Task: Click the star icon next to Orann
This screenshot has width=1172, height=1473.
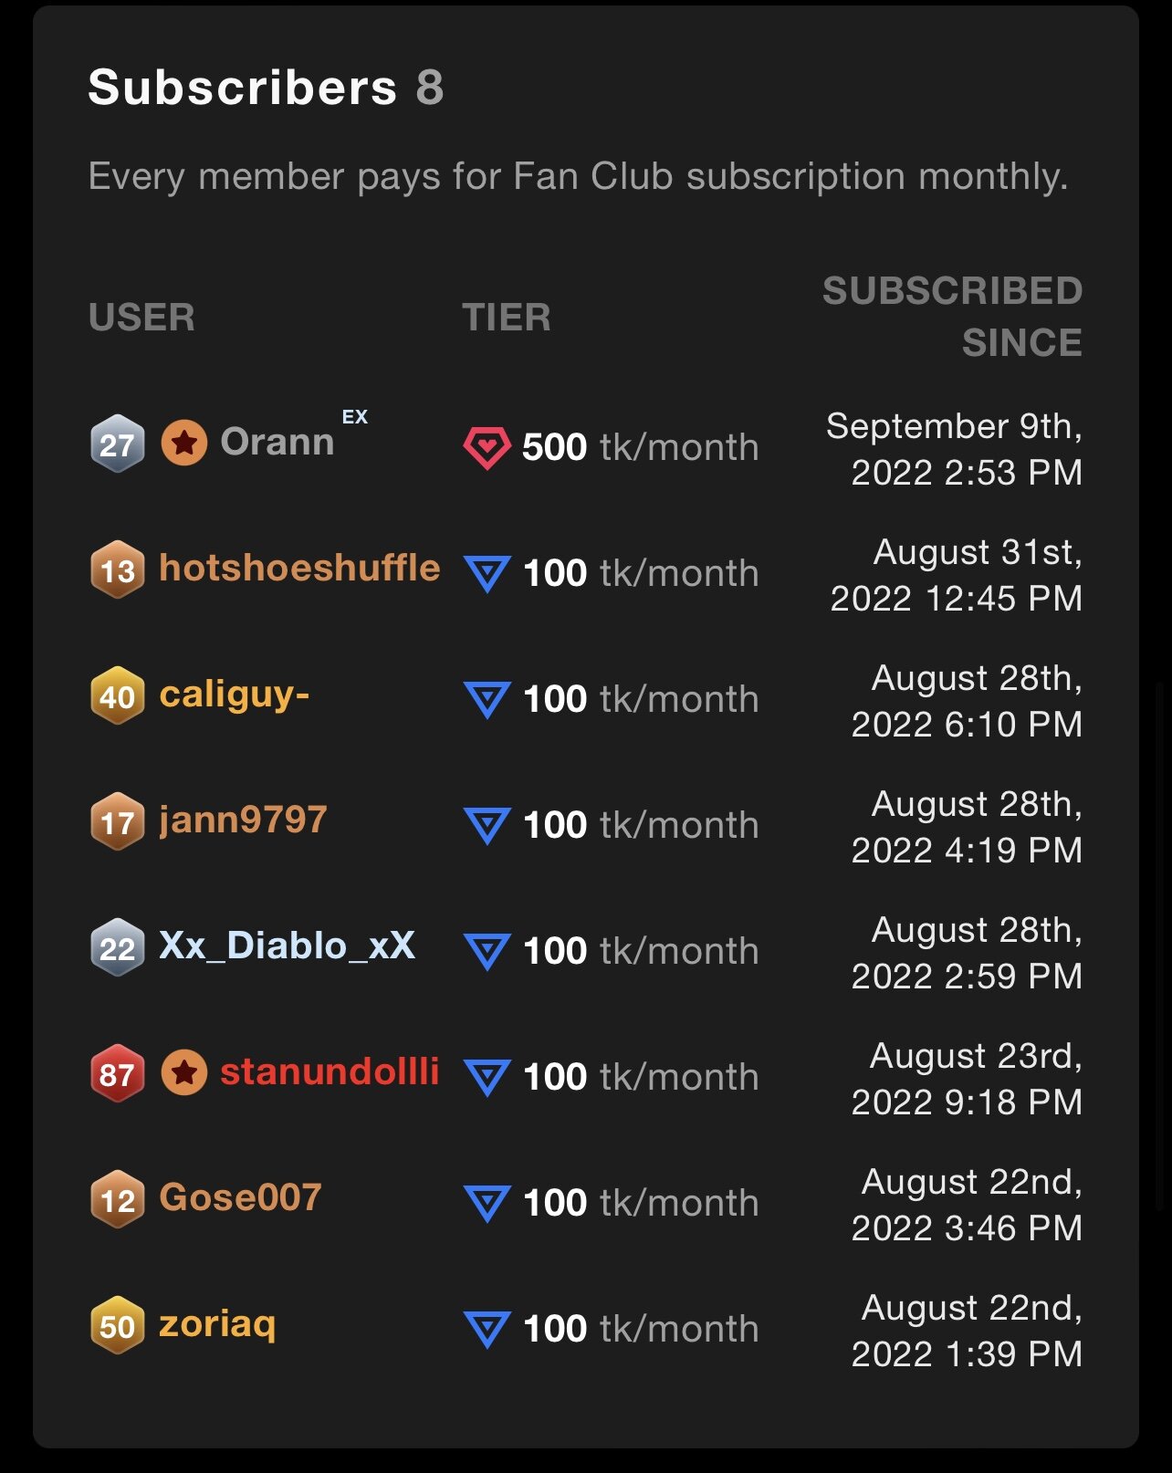Action: [x=184, y=443]
